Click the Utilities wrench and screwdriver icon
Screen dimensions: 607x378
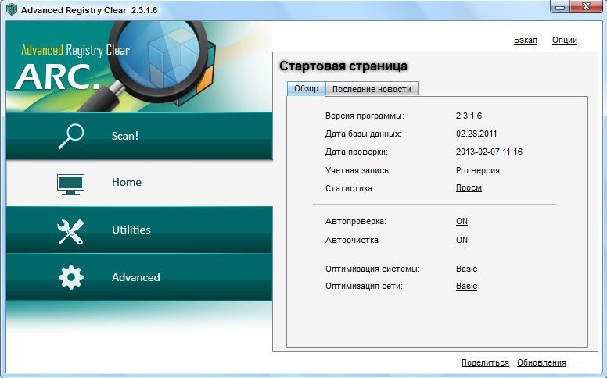click(x=70, y=232)
